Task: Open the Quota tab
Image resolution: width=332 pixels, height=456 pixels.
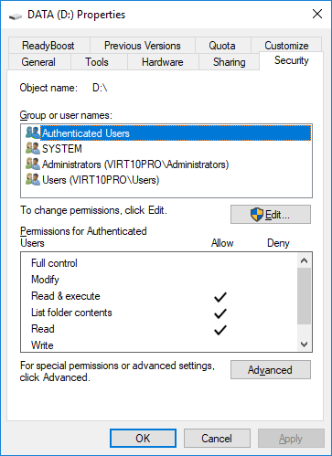Action: (x=222, y=46)
